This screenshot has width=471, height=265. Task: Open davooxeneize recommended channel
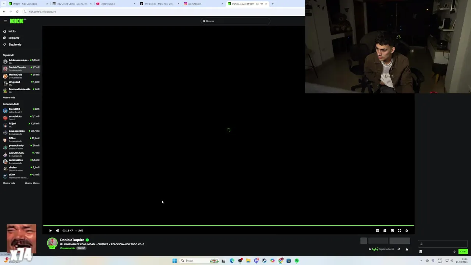[x=21, y=132]
